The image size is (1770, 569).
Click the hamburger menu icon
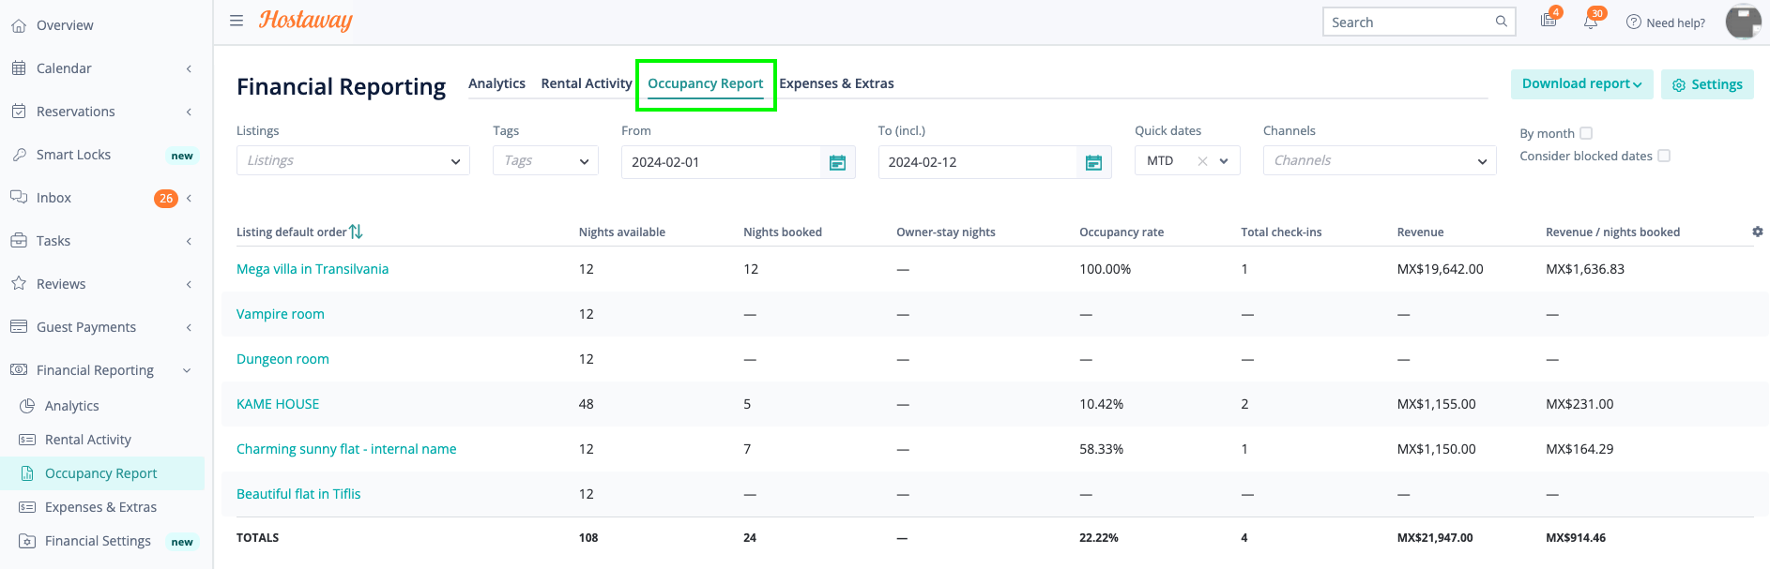coord(237,21)
